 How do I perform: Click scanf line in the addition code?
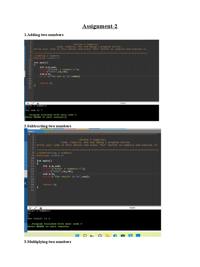point(54,72)
